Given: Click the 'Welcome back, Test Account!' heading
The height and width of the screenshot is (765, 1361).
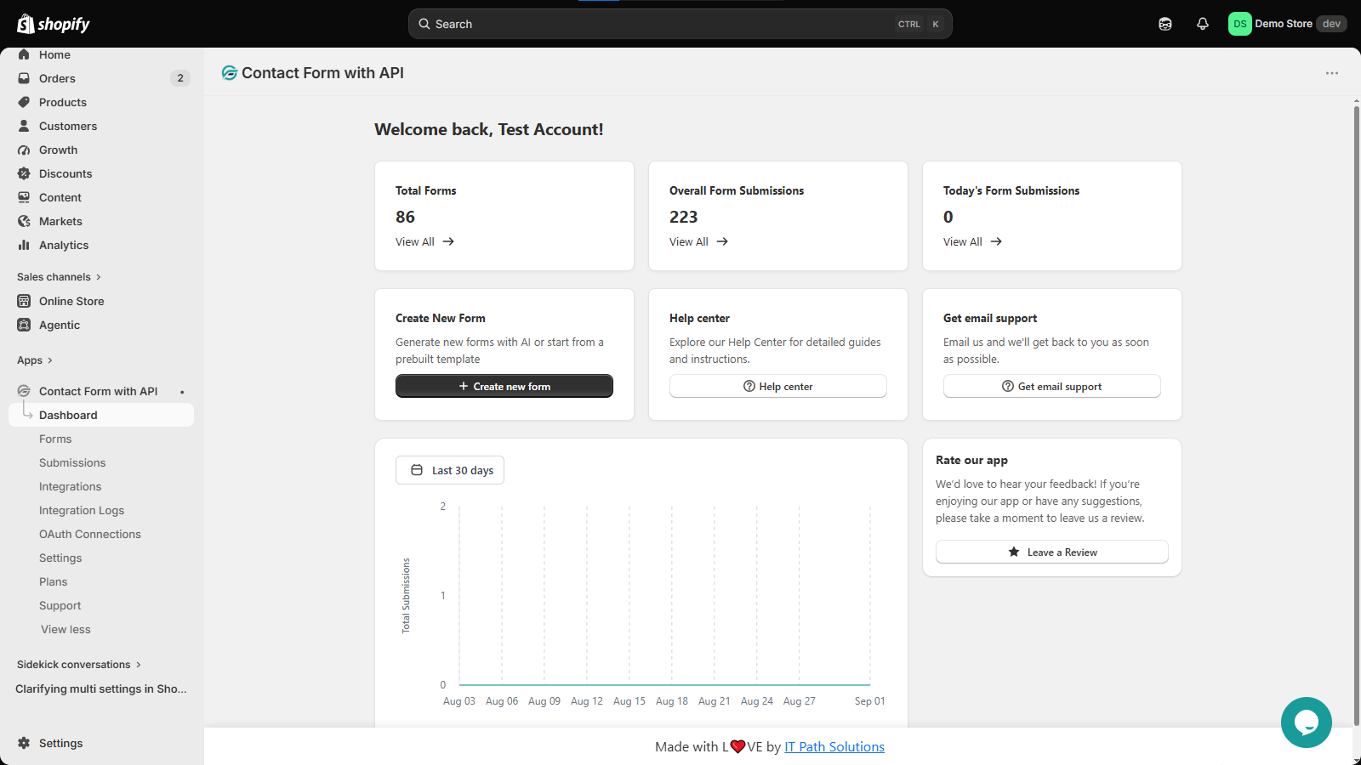Looking at the screenshot, I should click(x=489, y=129).
